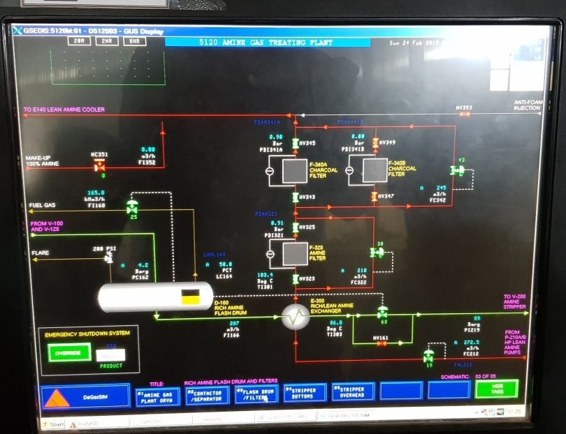Click the DeGasSIM orange triangle logo
The width and height of the screenshot is (566, 434).
(57, 398)
